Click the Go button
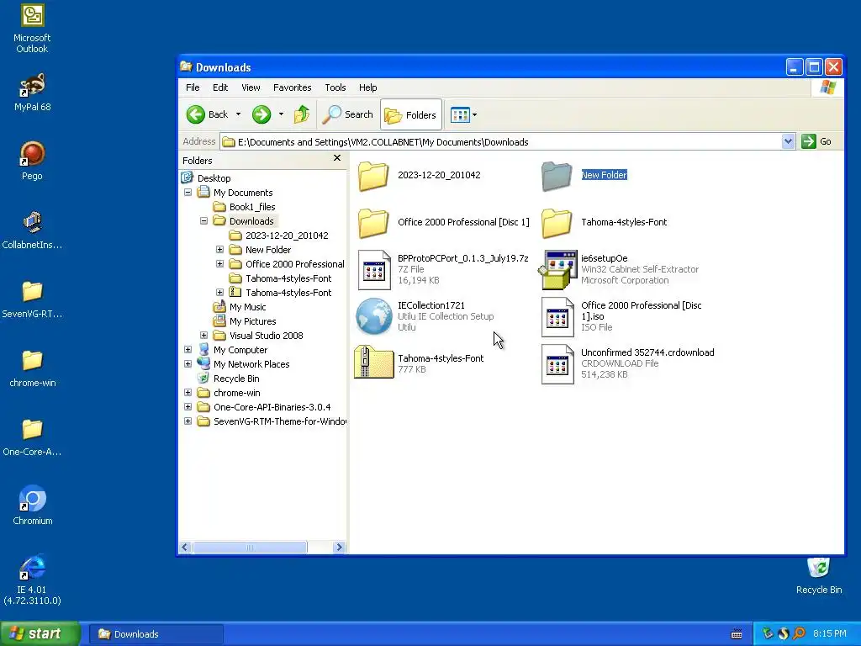 816,141
